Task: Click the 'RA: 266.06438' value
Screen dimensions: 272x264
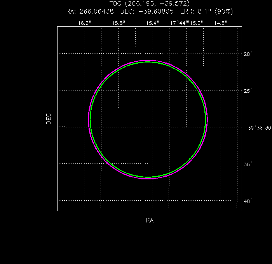Action: [x=90, y=11]
